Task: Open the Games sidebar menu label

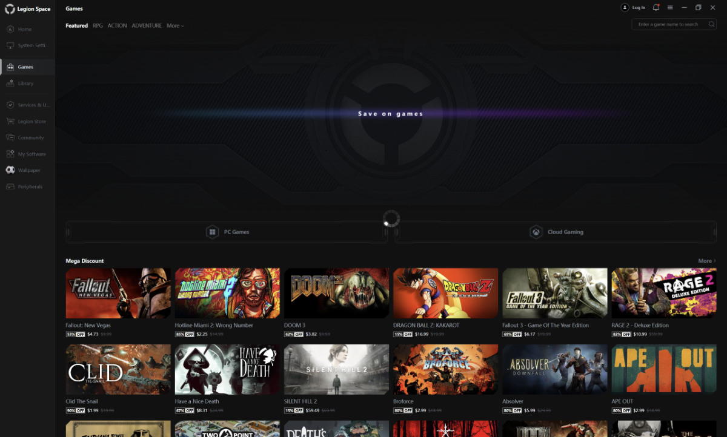Action: pyautogui.click(x=25, y=67)
